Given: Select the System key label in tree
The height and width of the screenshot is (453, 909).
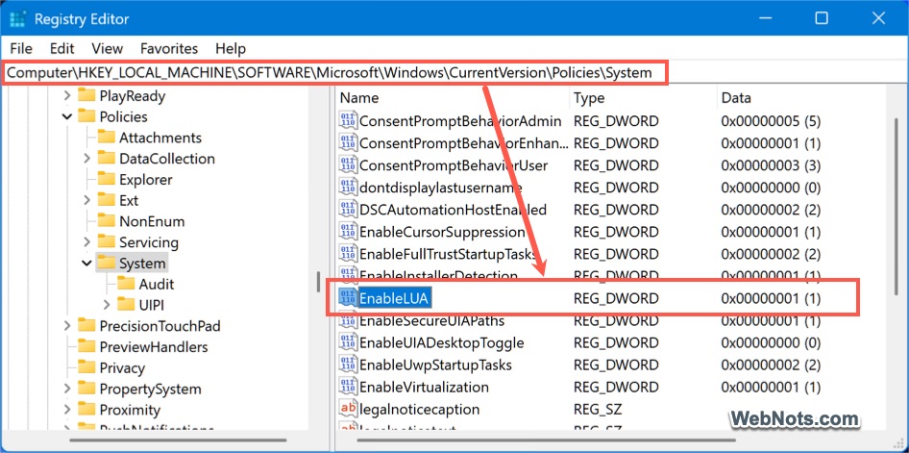Looking at the screenshot, I should coord(142,264).
